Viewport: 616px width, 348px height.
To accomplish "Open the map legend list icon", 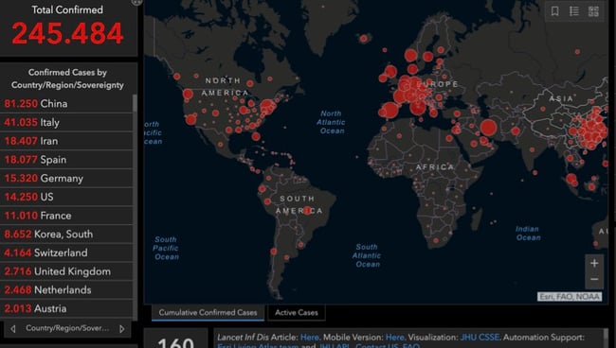I will pos(574,11).
